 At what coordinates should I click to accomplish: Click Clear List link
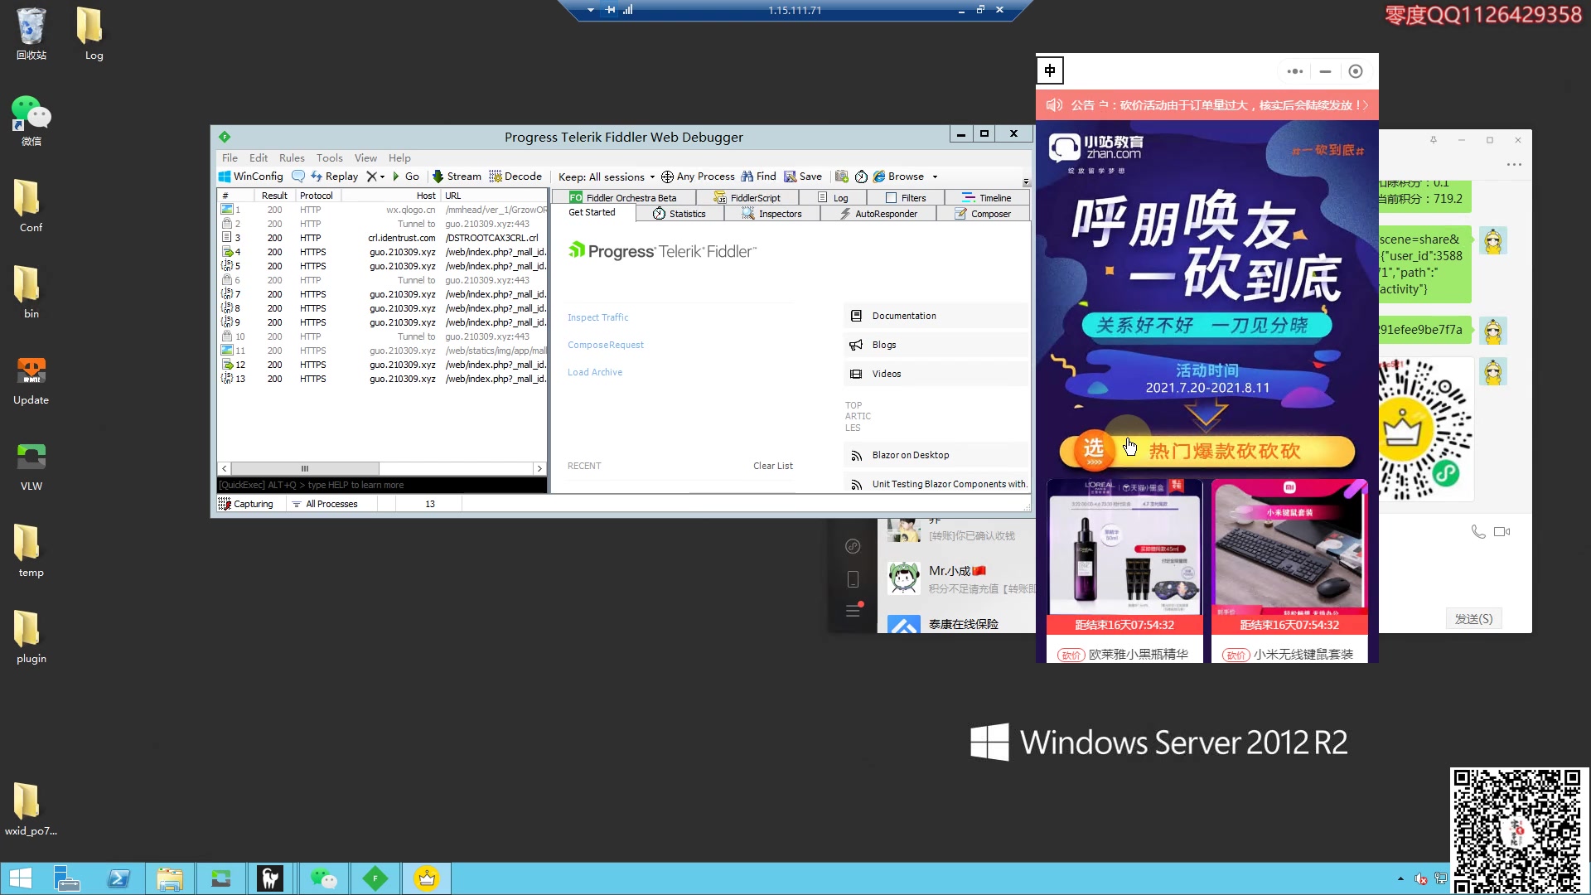click(772, 466)
